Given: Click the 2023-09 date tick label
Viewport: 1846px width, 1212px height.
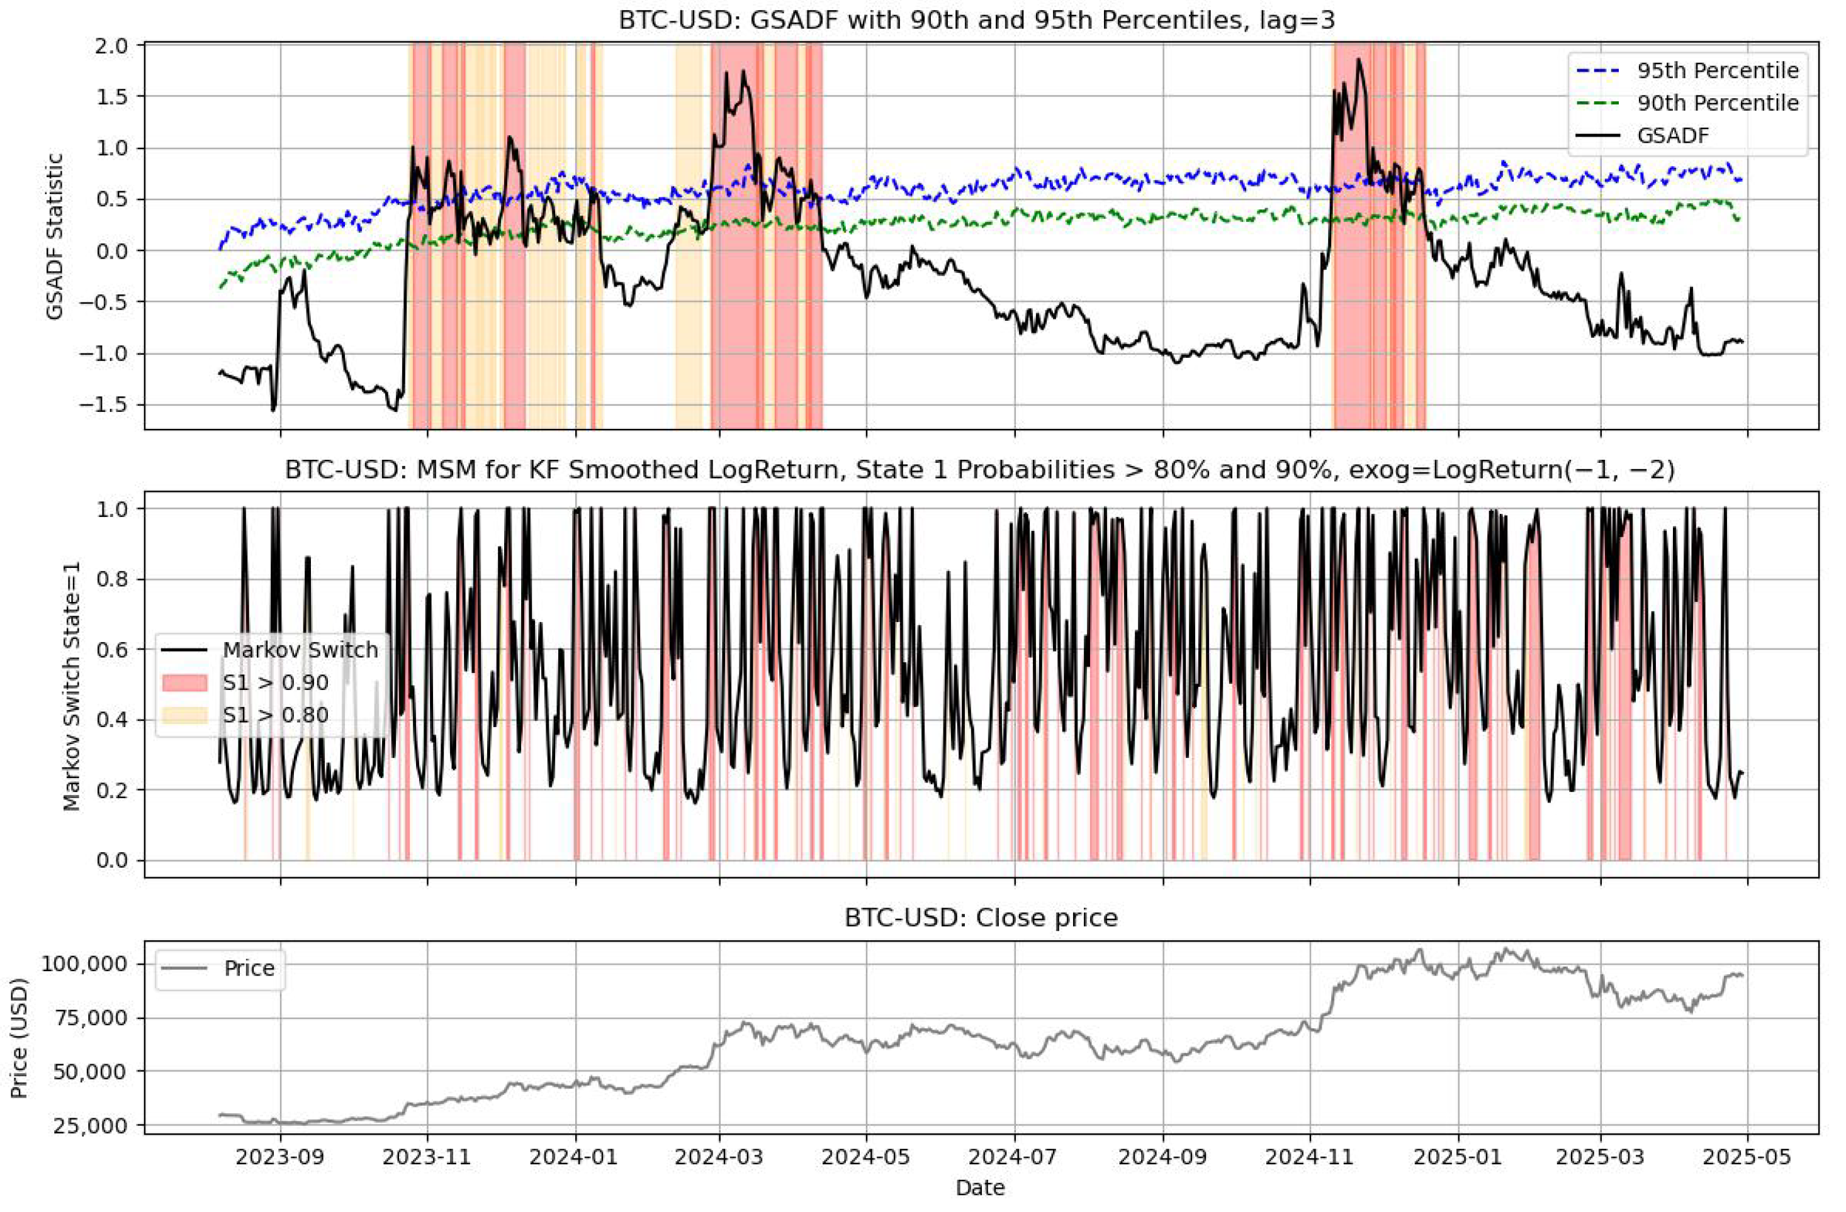Looking at the screenshot, I should pos(280,1158).
